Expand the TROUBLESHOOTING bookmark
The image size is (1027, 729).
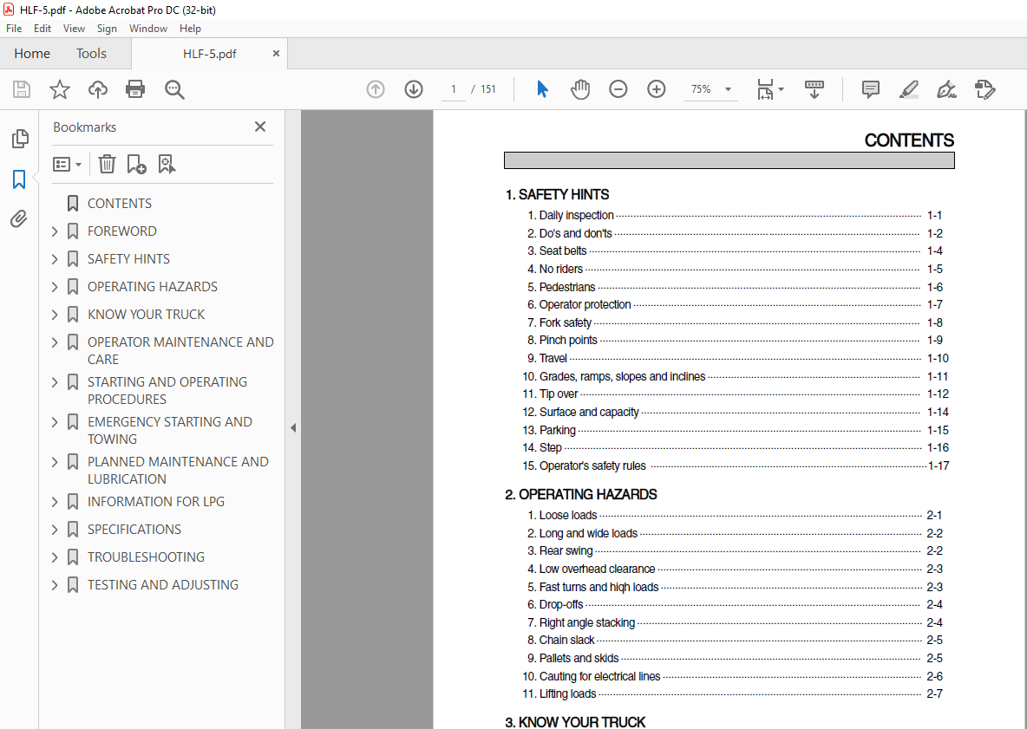pyautogui.click(x=55, y=557)
